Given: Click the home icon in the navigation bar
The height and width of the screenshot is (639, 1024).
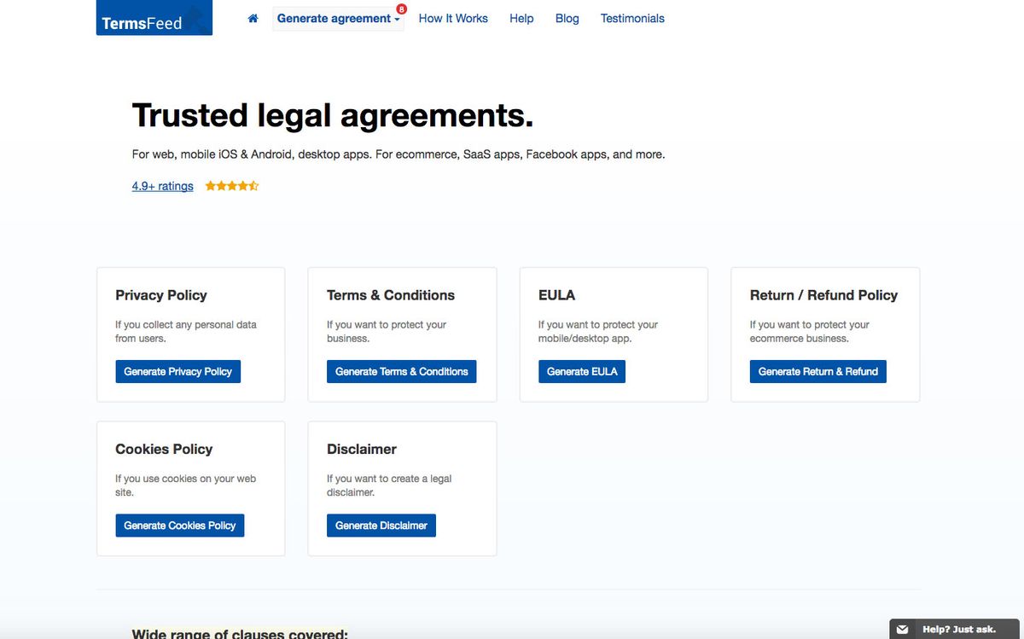Looking at the screenshot, I should pos(253,17).
